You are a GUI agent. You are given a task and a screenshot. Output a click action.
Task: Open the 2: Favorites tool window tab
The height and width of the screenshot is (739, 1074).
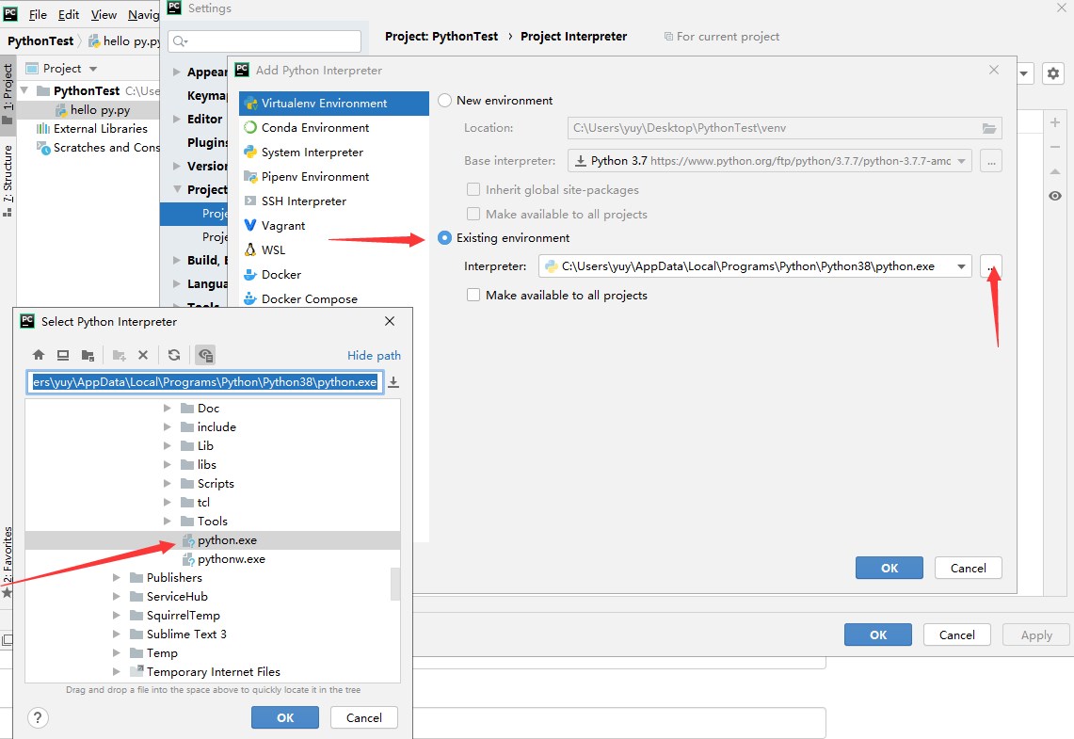[8, 562]
